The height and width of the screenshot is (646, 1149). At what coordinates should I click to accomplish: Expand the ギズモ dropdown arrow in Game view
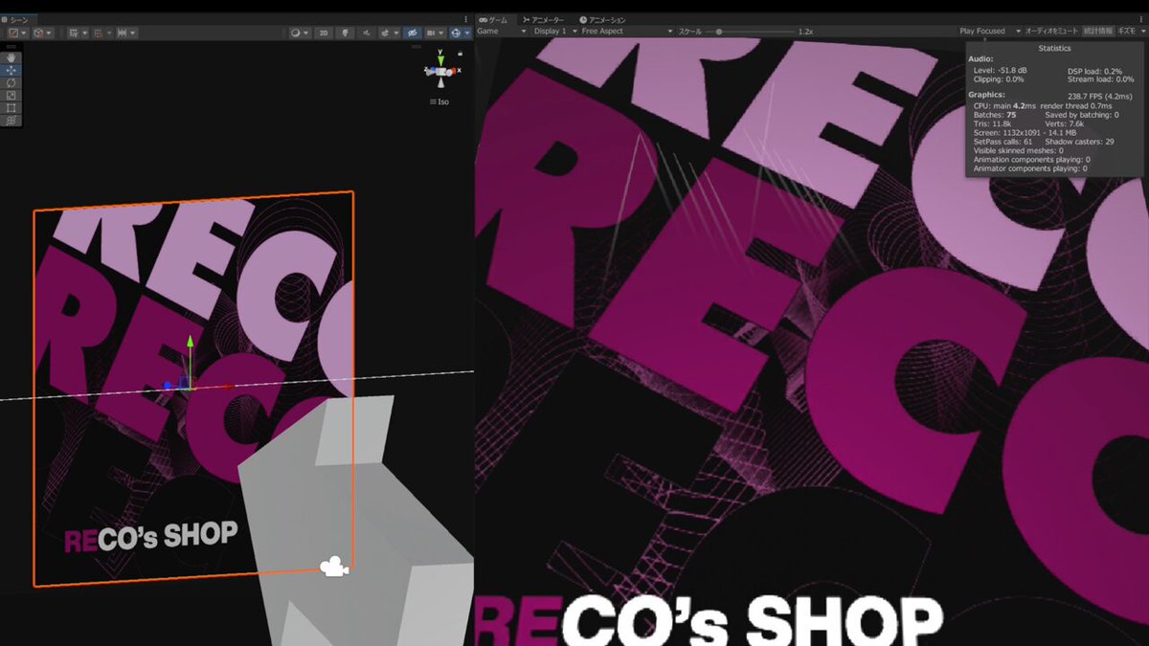[x=1141, y=31]
